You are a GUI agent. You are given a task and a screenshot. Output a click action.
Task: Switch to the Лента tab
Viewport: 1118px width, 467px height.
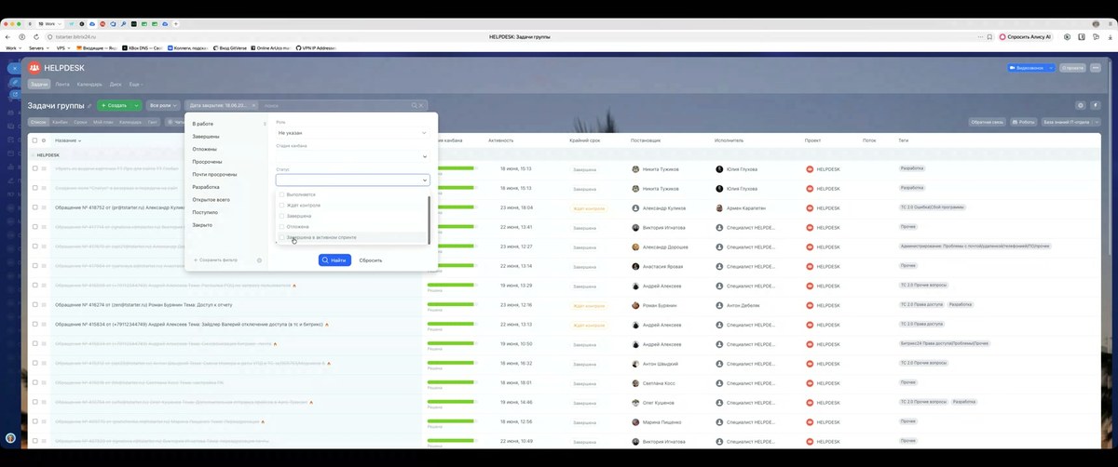tap(62, 85)
